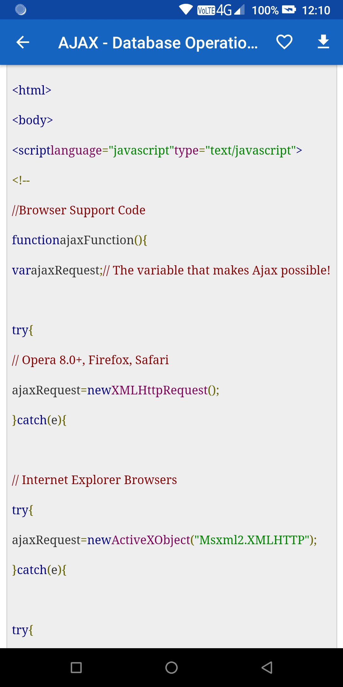Tap the script language javascript line
This screenshot has width=343, height=687.
[x=157, y=150]
